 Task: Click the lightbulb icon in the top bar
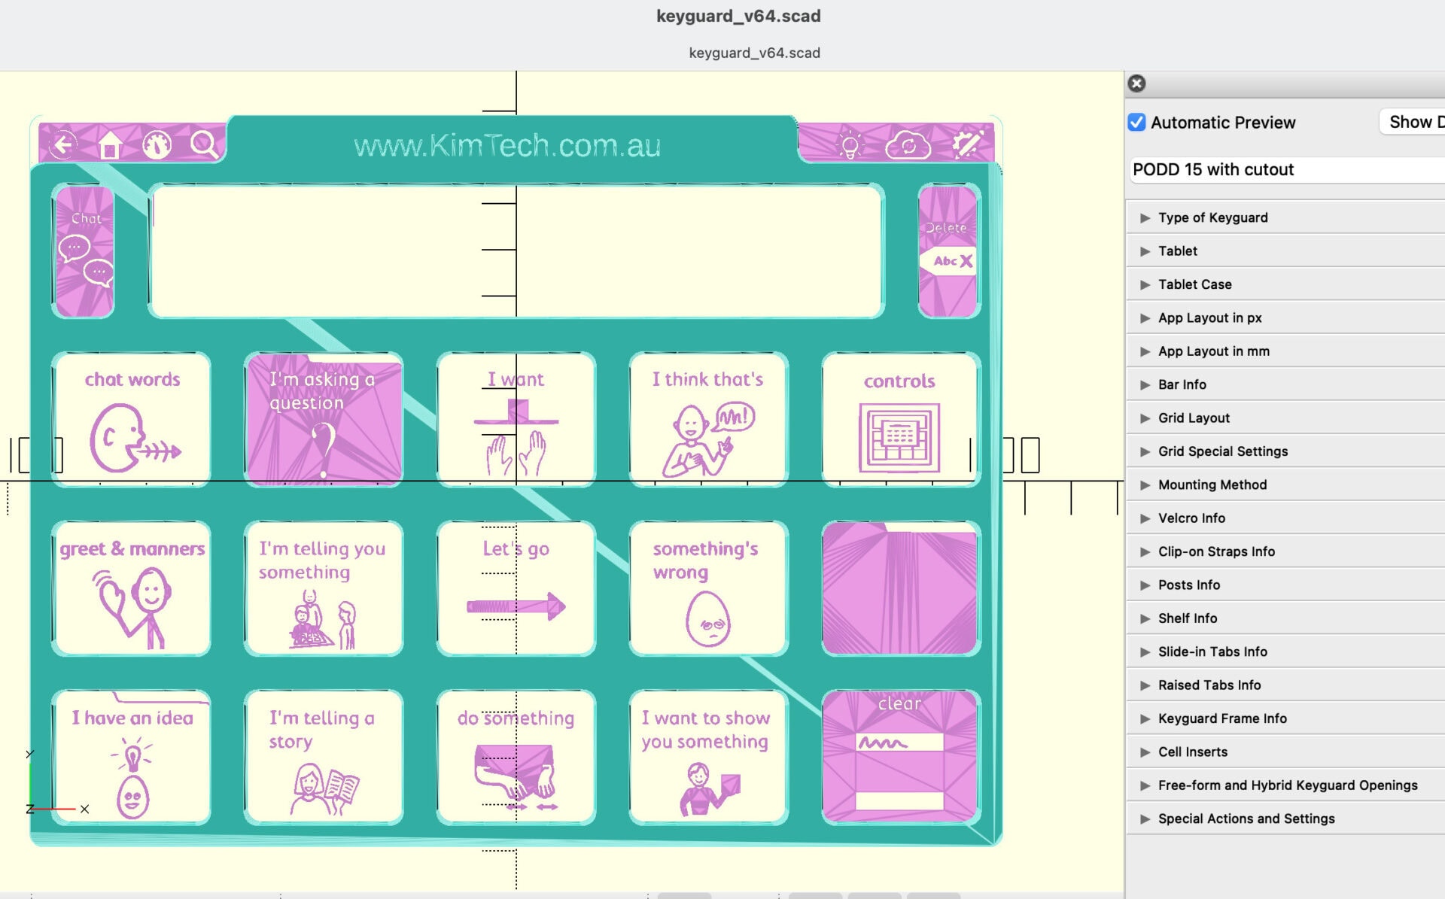(850, 144)
